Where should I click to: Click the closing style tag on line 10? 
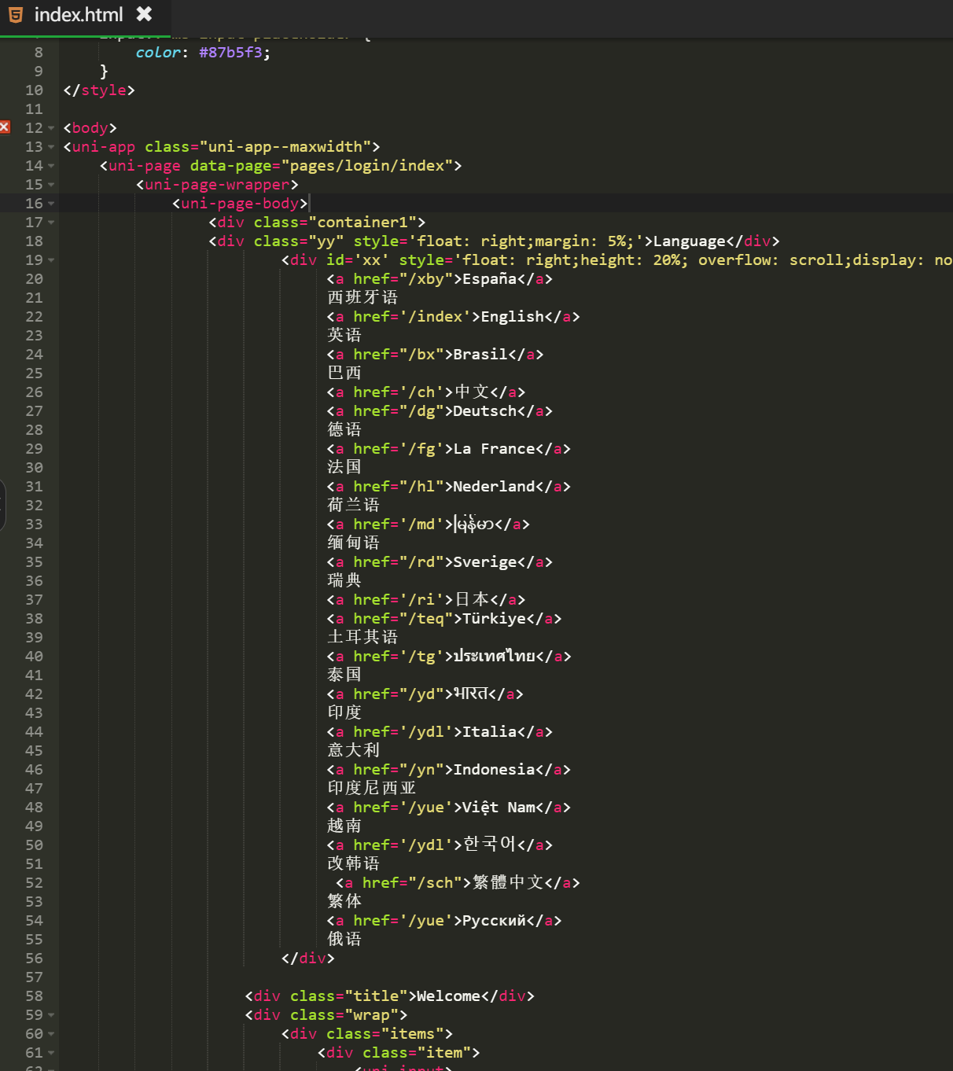pyautogui.click(x=99, y=90)
